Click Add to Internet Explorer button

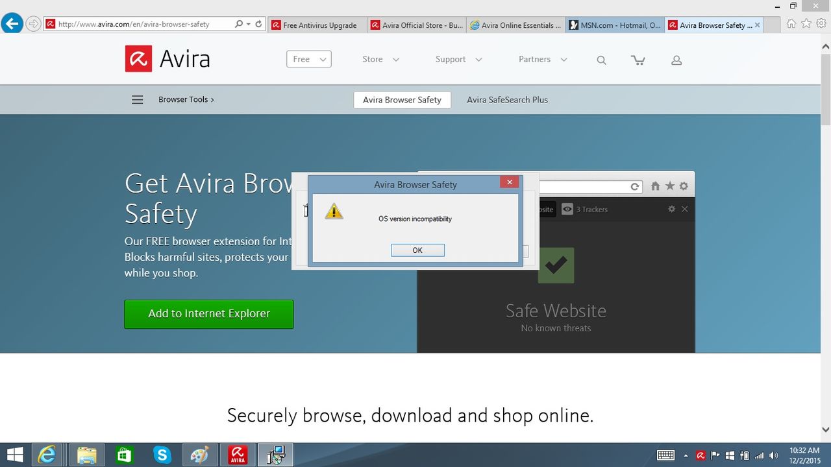tap(209, 314)
